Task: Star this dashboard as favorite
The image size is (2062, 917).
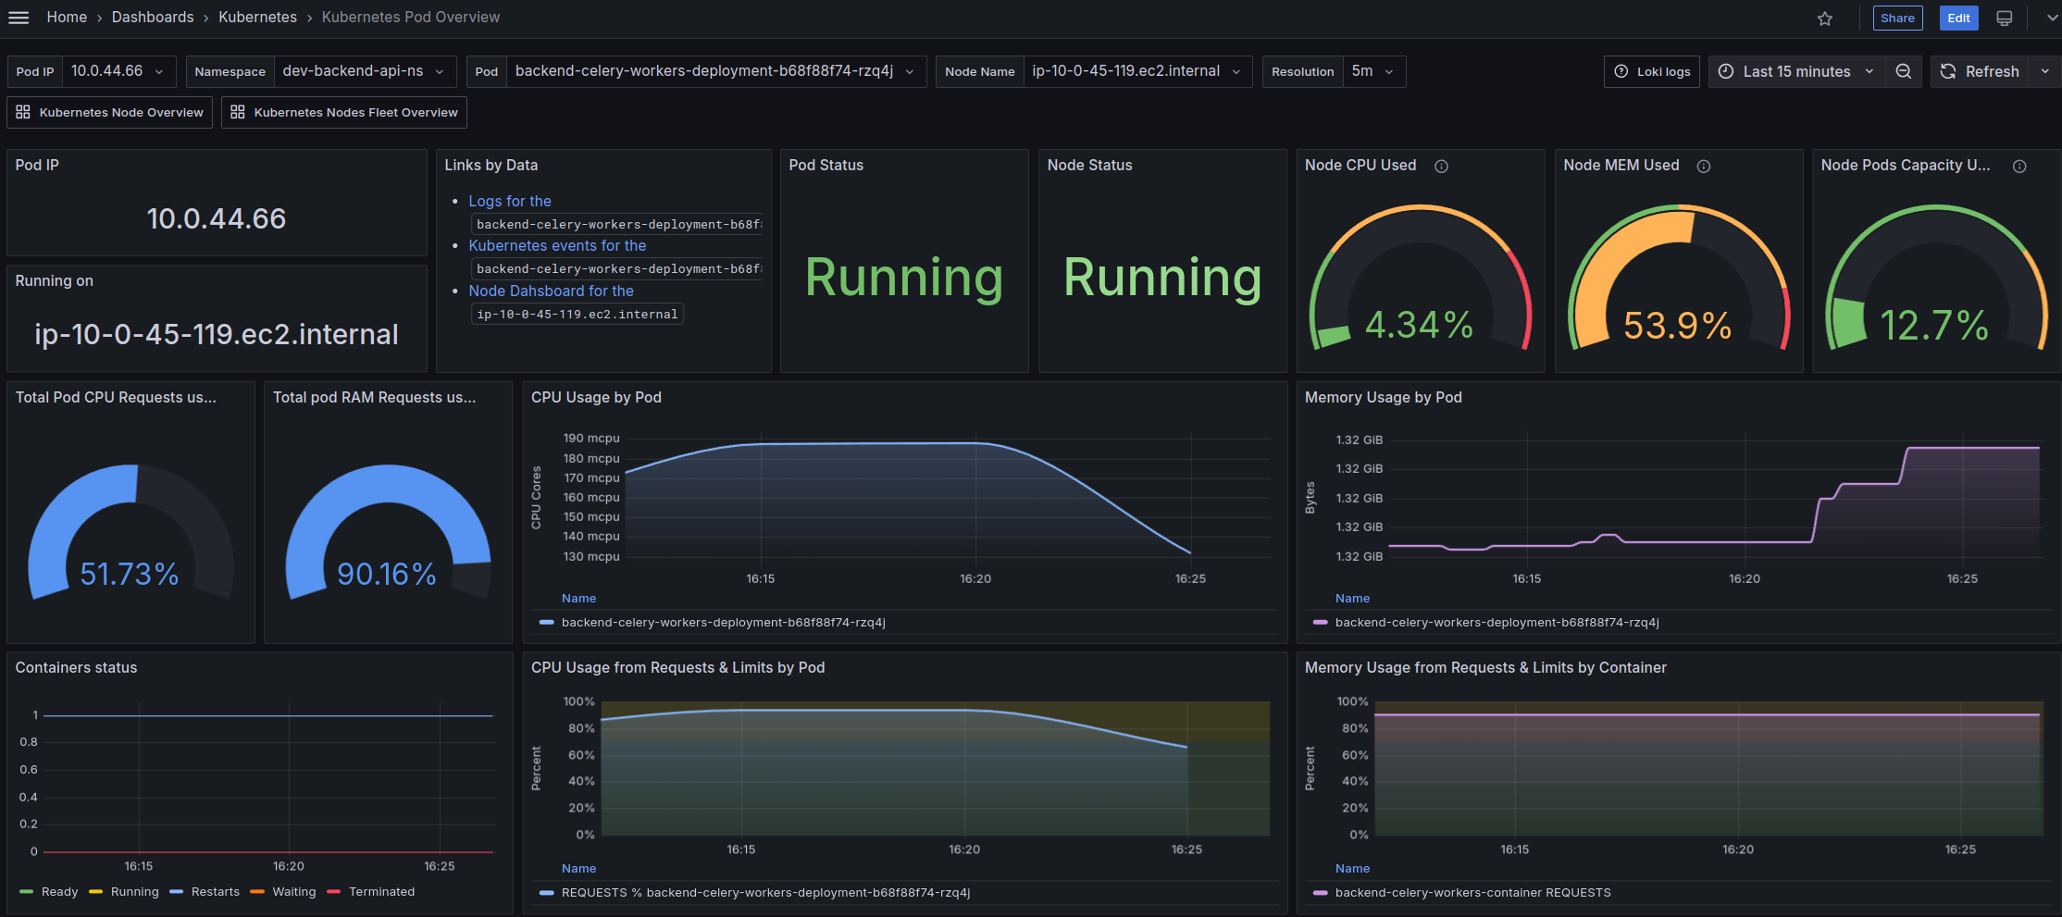Action: pos(1824,19)
